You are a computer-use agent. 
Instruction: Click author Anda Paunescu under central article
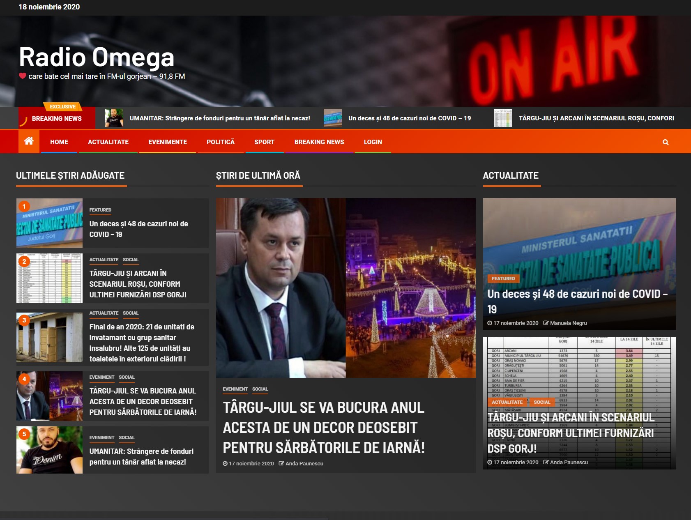click(x=304, y=463)
